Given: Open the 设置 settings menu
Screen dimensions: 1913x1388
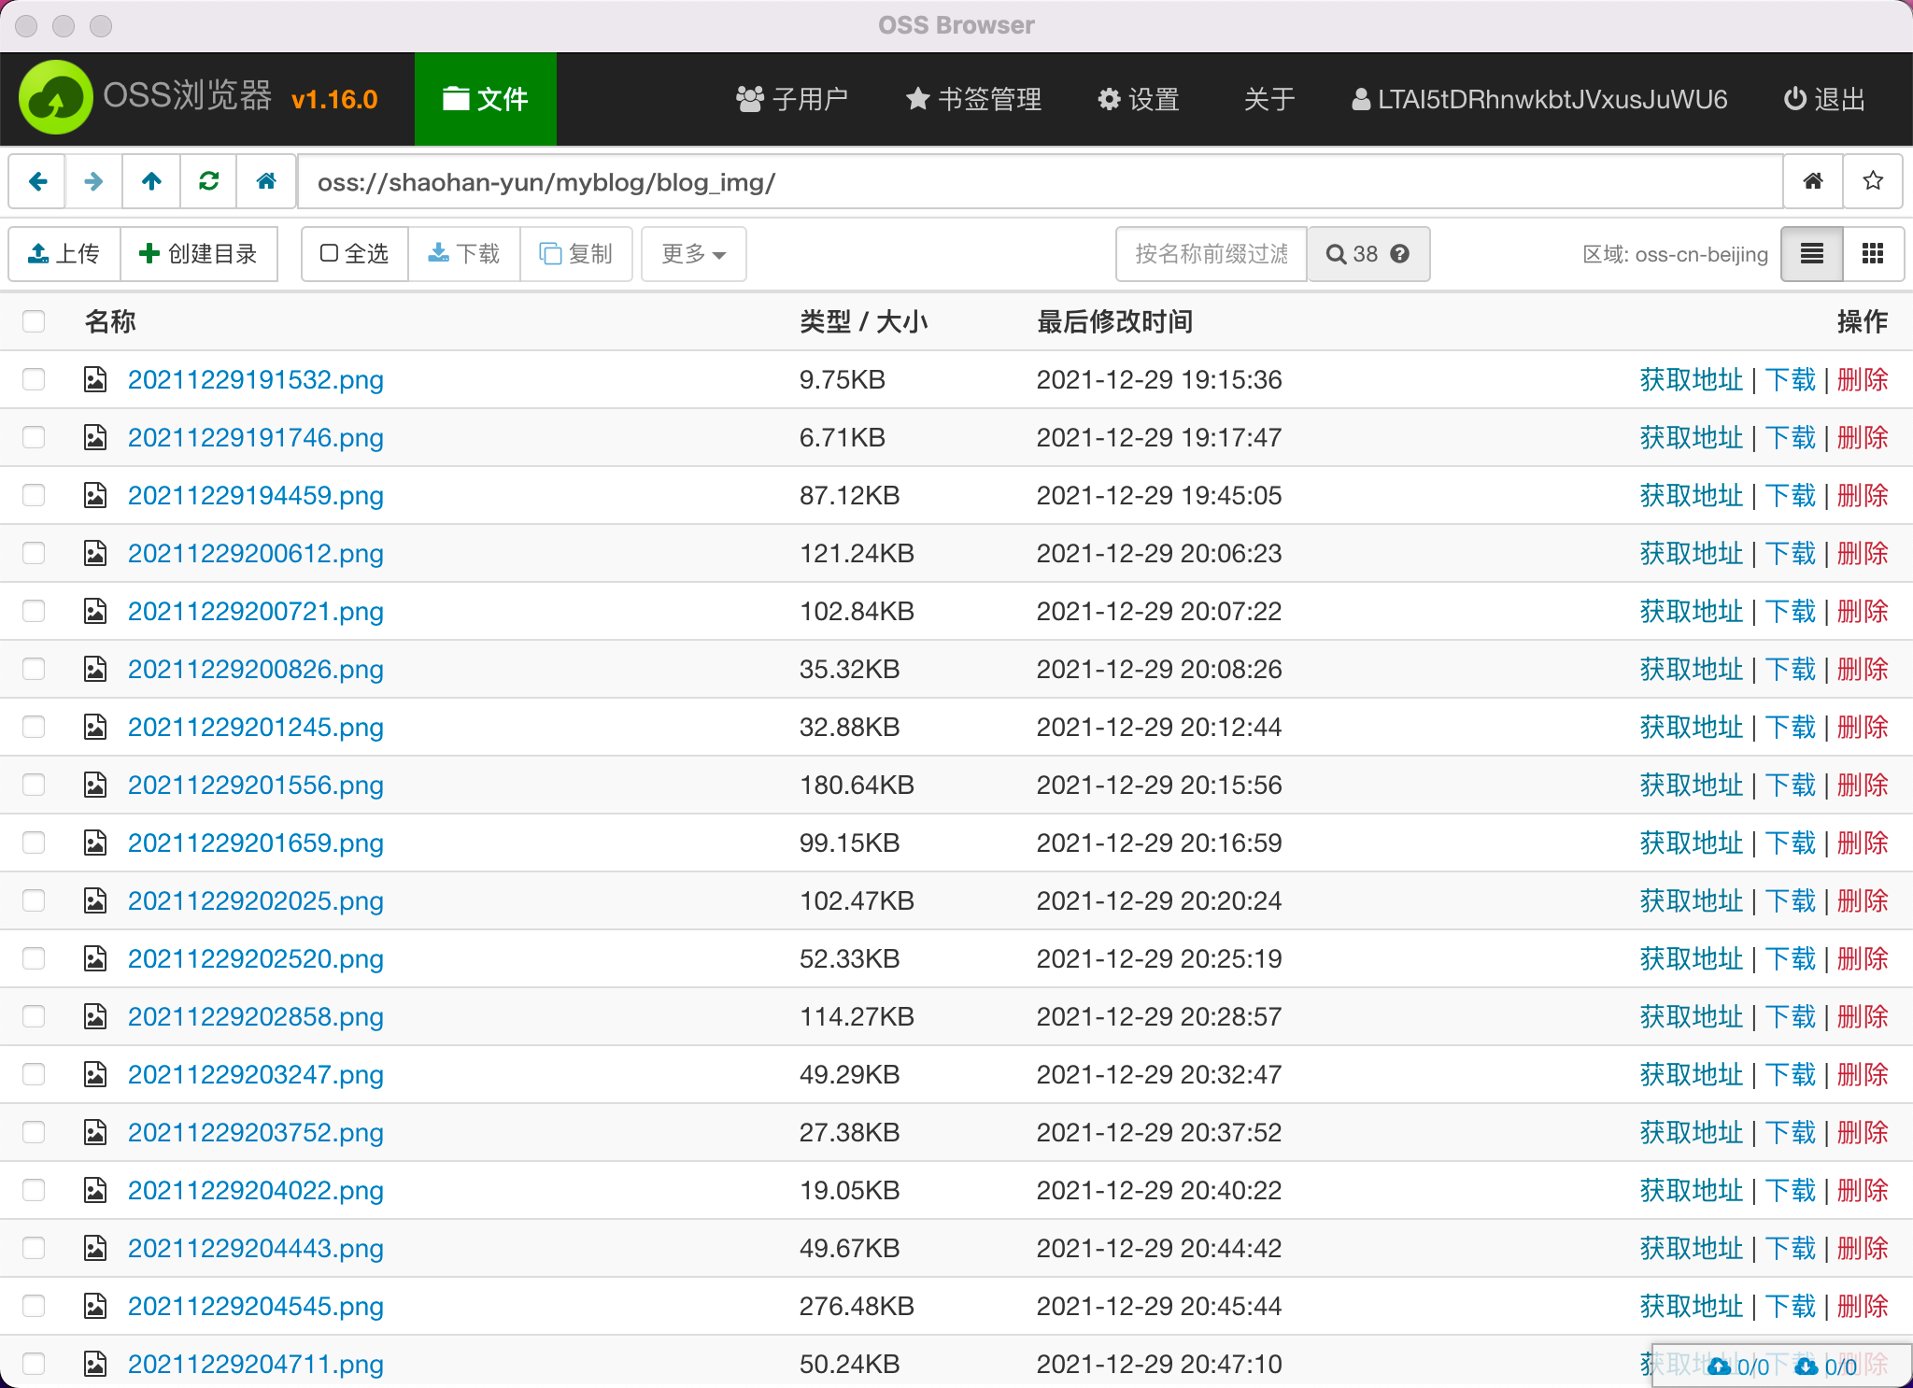Looking at the screenshot, I should pyautogui.click(x=1139, y=99).
